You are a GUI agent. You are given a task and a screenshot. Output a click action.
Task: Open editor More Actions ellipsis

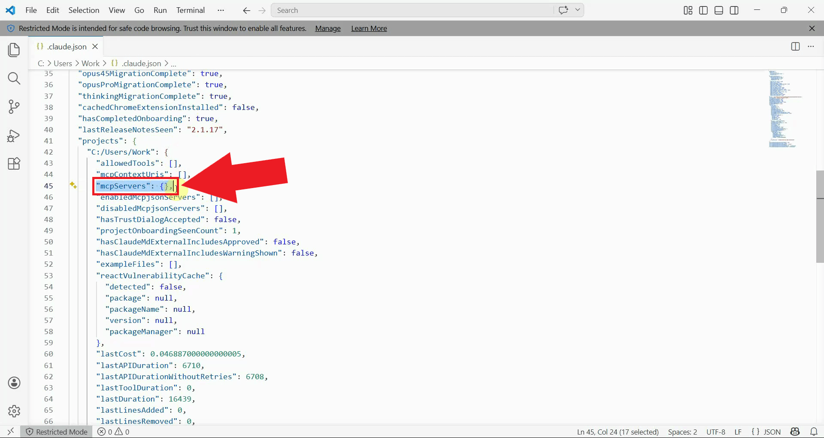pos(811,46)
